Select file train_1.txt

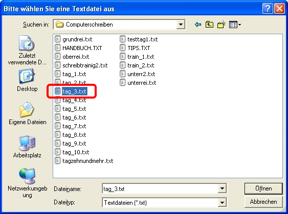point(137,57)
